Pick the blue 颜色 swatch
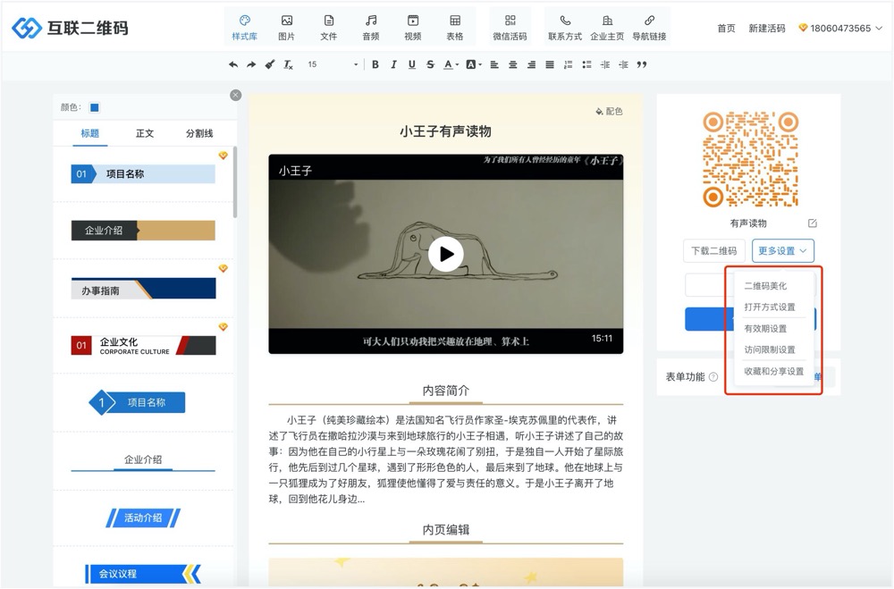894x589 pixels. (x=95, y=107)
